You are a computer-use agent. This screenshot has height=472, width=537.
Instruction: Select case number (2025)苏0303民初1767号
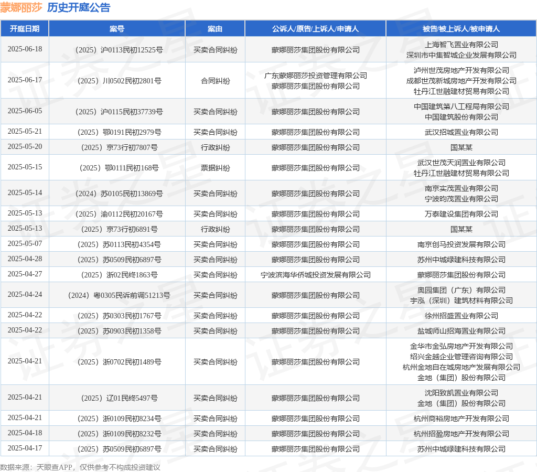[x=119, y=316]
